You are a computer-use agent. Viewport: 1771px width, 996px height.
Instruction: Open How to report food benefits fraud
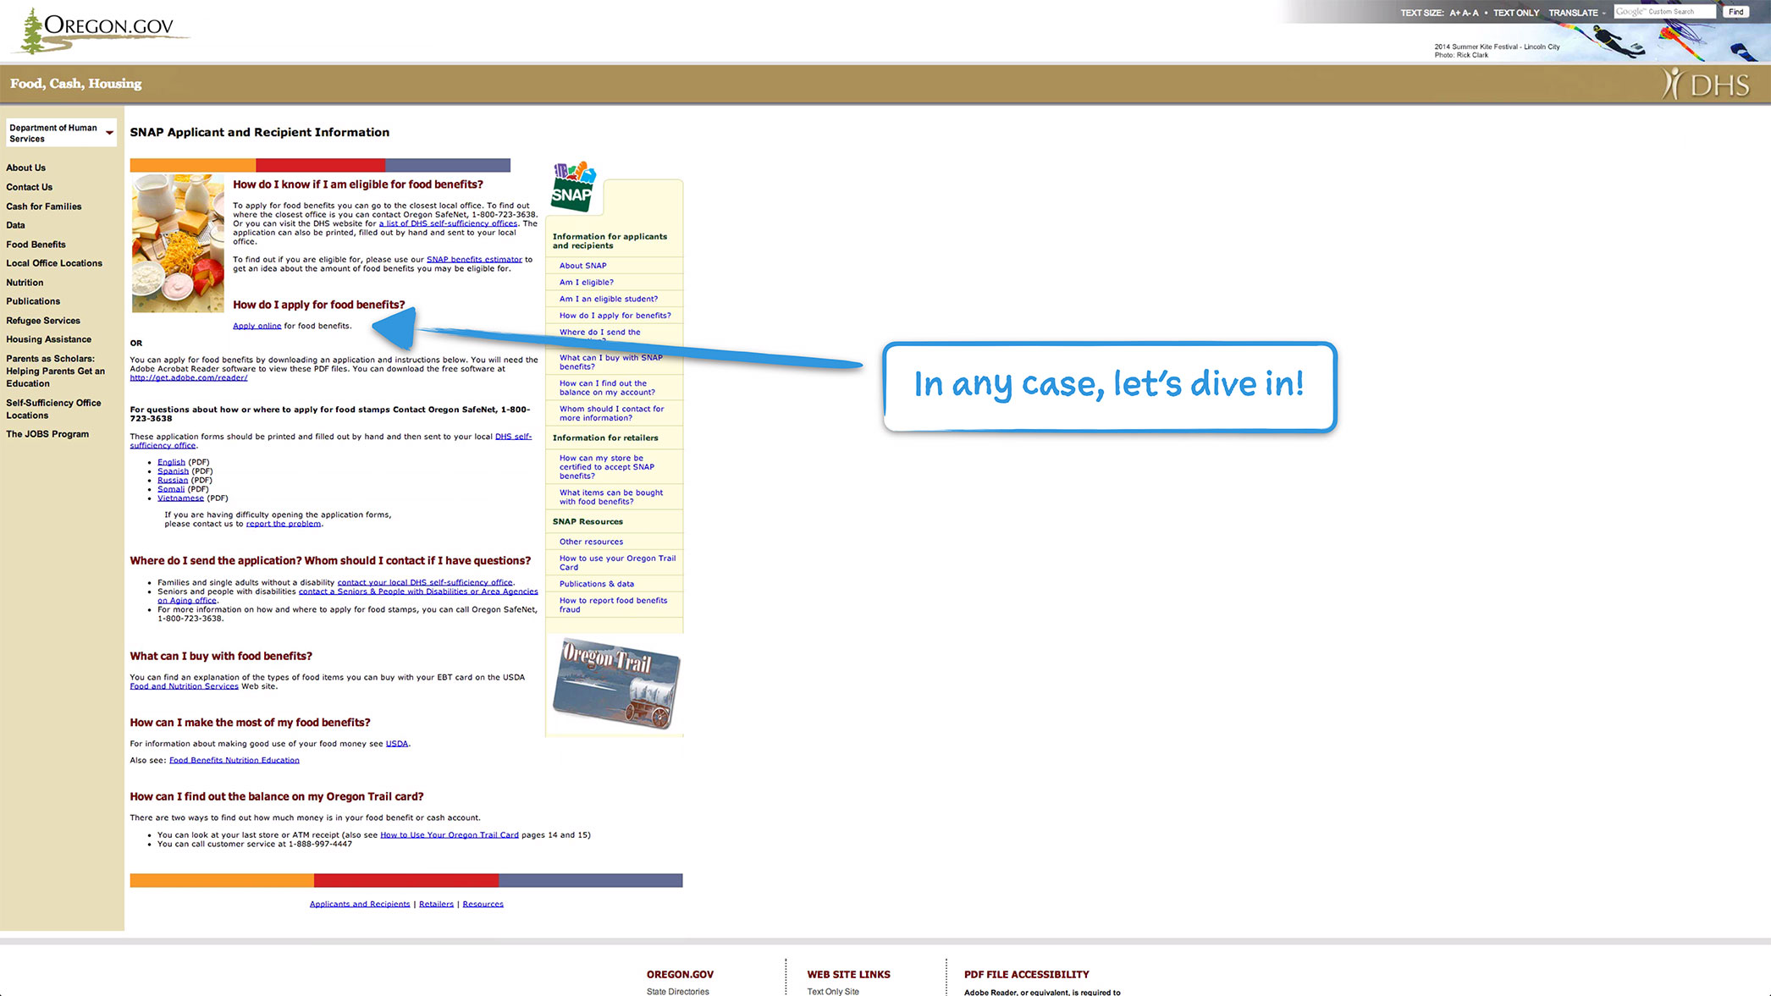point(614,605)
